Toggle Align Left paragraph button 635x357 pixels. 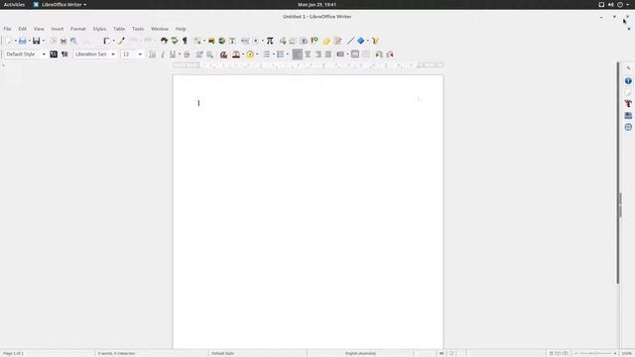pos(298,55)
